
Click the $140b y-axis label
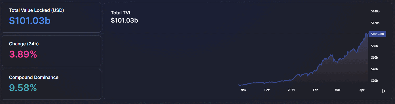375,11
